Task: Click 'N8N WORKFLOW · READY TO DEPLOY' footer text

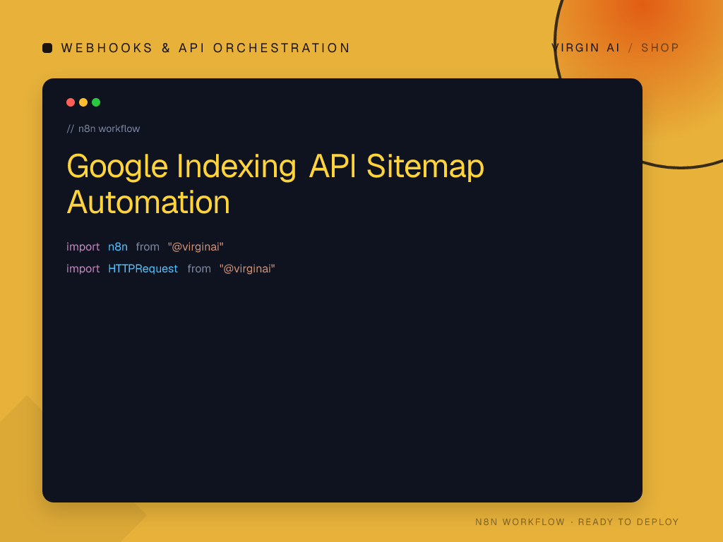Action: pos(577,522)
